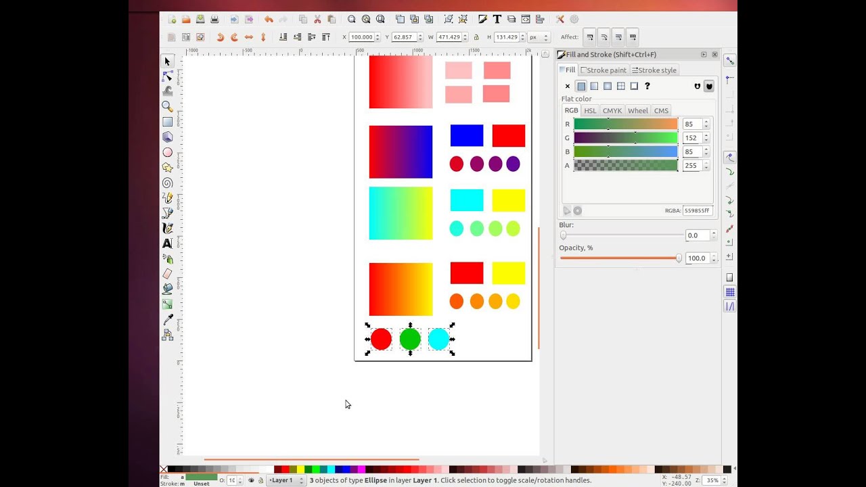Choose Linear gradient fill type
The height and width of the screenshot is (487, 866).
(x=594, y=86)
